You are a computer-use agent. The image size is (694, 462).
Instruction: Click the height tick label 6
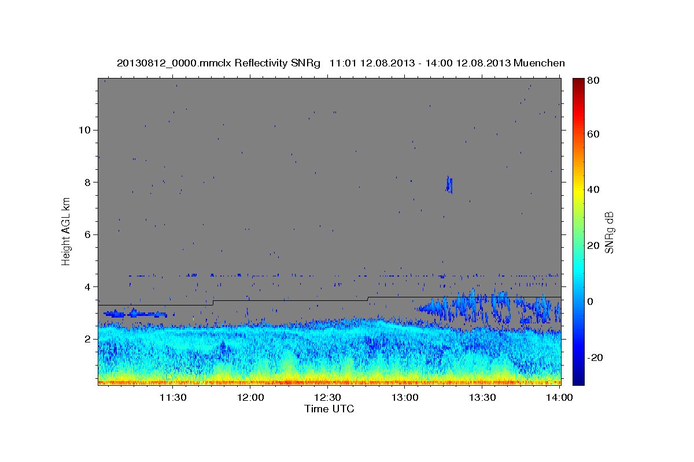87,234
